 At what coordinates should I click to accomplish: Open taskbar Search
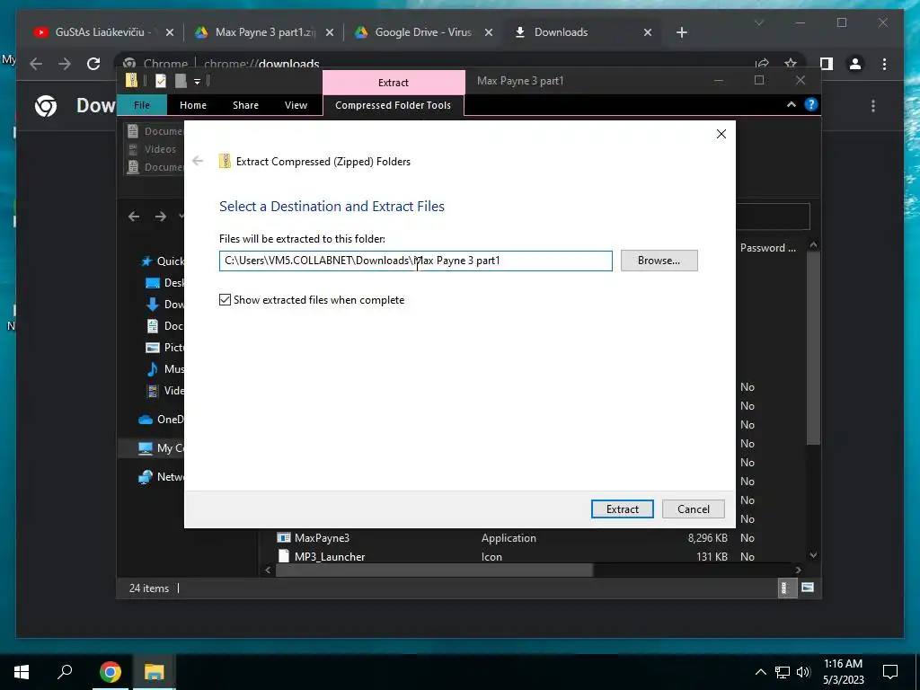click(x=65, y=672)
